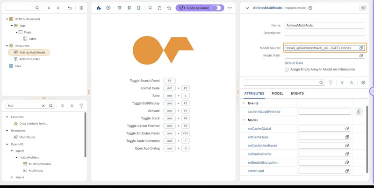
Task: Select MultiInput control in library
Action: pyautogui.click(x=36, y=170)
